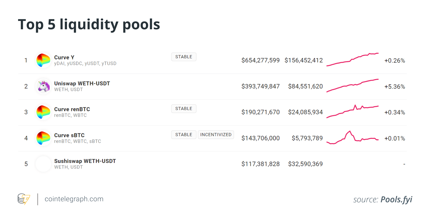
Task: Open the Curve sBTC sparkline chart
Action: (x=353, y=138)
